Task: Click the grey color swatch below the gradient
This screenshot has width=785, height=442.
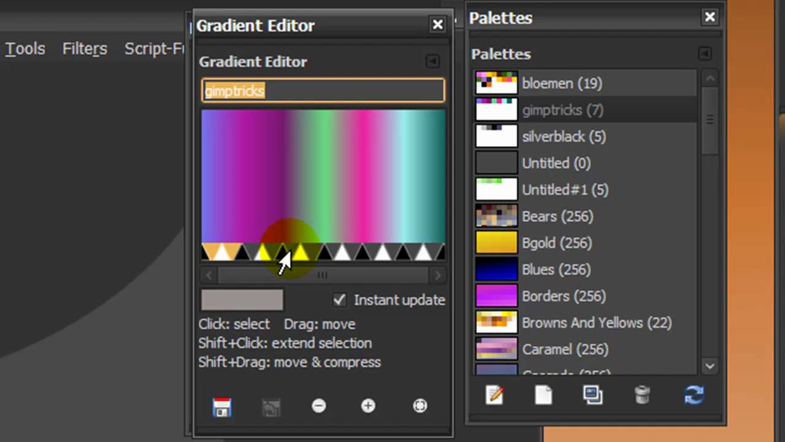Action: pos(242,300)
